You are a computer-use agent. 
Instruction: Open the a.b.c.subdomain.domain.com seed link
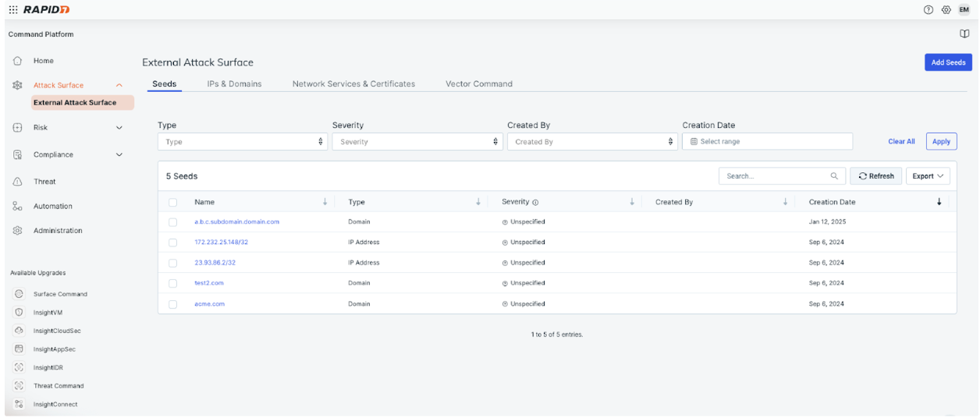tap(236, 222)
